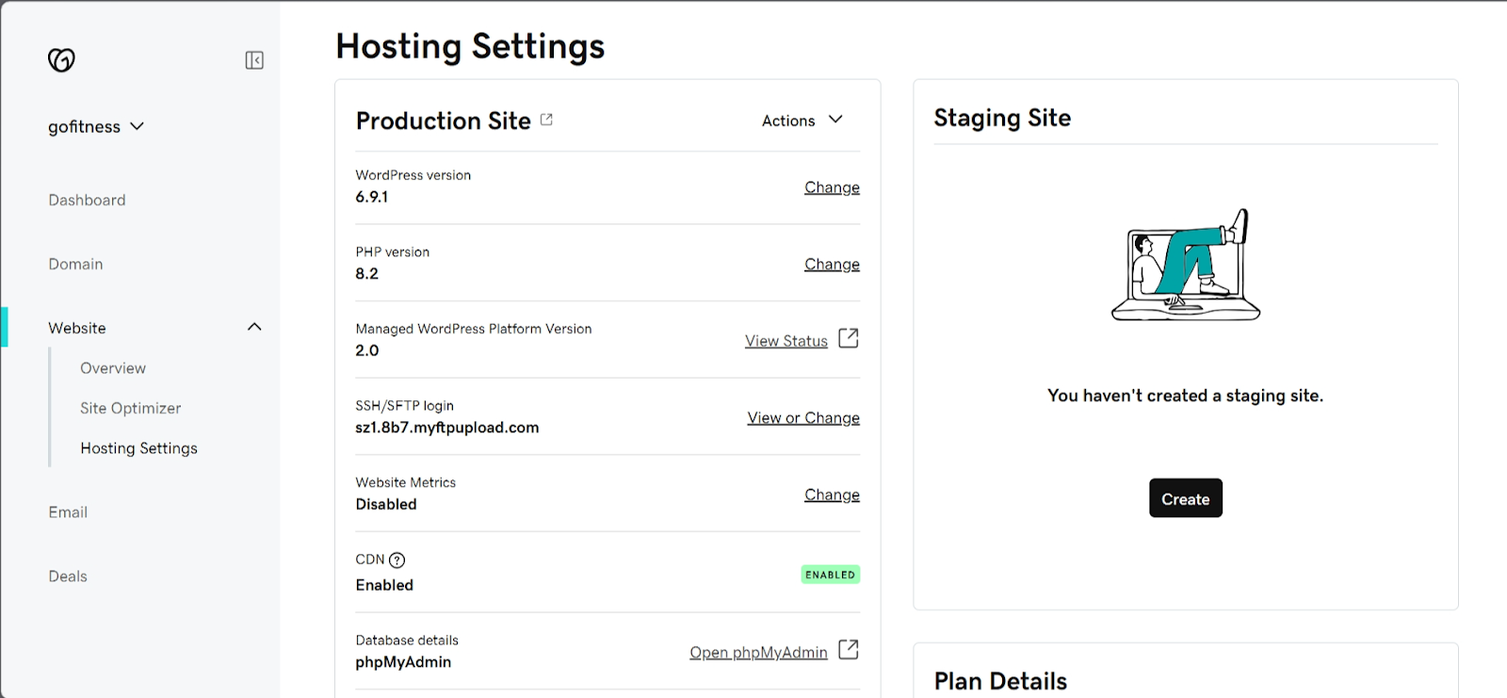Collapse the sidebar with the panel icon

click(254, 60)
